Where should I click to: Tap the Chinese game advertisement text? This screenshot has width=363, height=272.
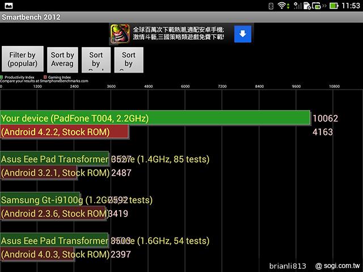(x=178, y=33)
